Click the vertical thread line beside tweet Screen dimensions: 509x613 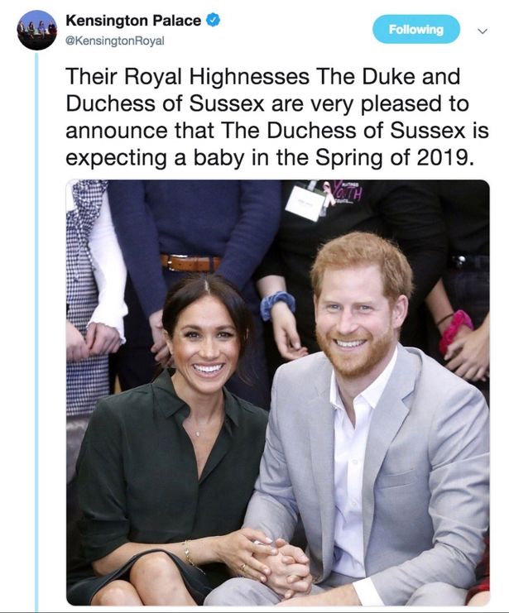36,331
